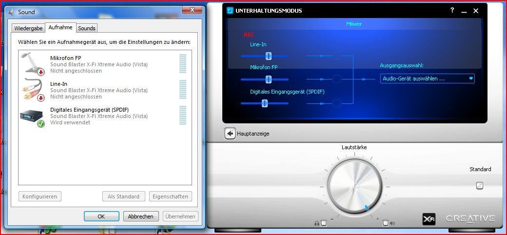Click the 'Wird verwendet' status text
Viewport: 507px width, 235px height.
coord(70,122)
